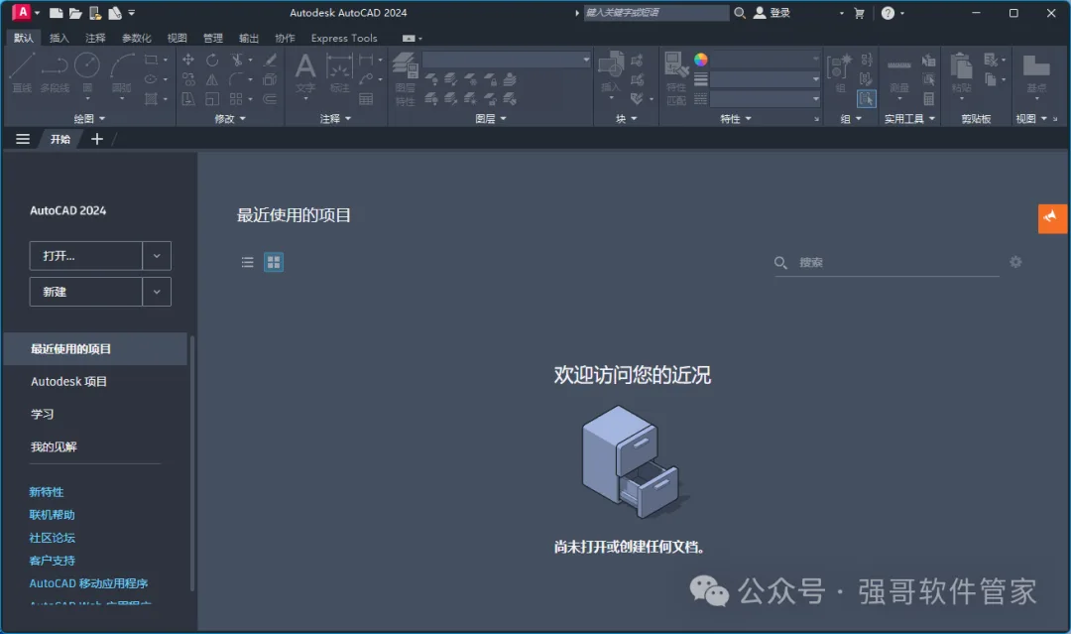Open the Customer Support (客户支持) link
The image size is (1071, 634).
[52, 561]
